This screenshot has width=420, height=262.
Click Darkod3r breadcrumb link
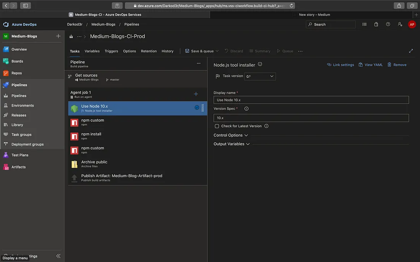click(x=75, y=24)
